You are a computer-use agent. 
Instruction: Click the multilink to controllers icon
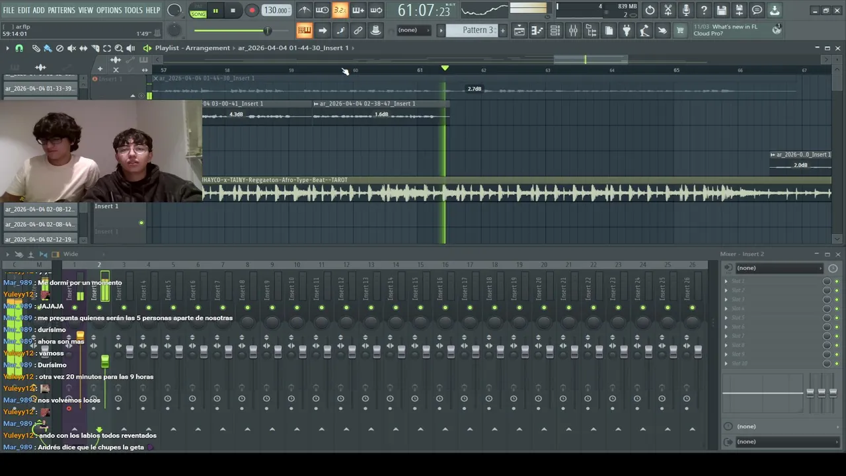358,30
